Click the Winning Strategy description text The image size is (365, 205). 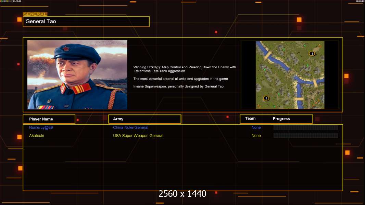click(x=185, y=69)
